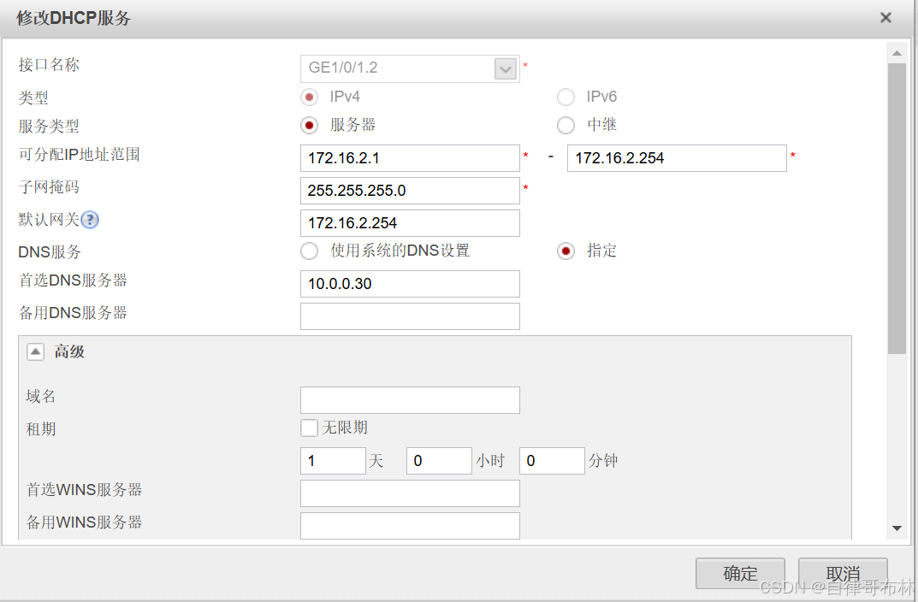Open the default gateway help icon
The width and height of the screenshot is (918, 602).
tap(90, 220)
